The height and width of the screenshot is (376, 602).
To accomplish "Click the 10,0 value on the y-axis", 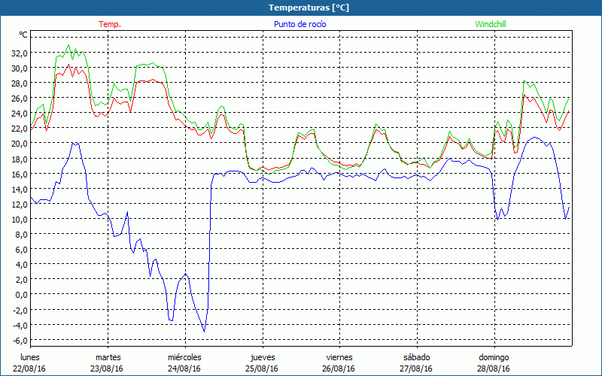I will [18, 219].
